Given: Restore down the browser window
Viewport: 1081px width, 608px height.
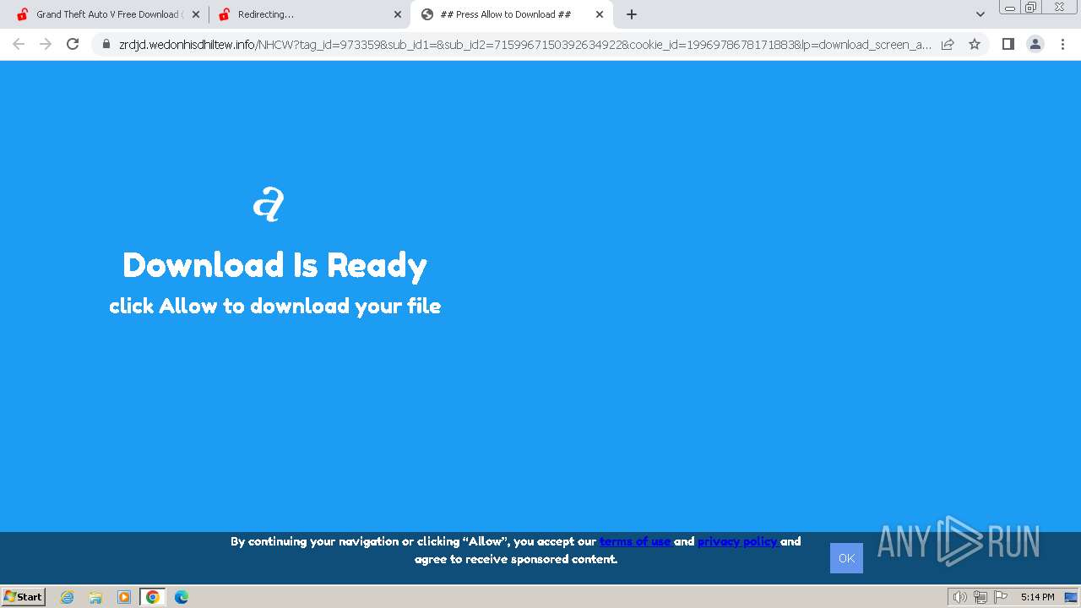Looking at the screenshot, I should 1031,7.
